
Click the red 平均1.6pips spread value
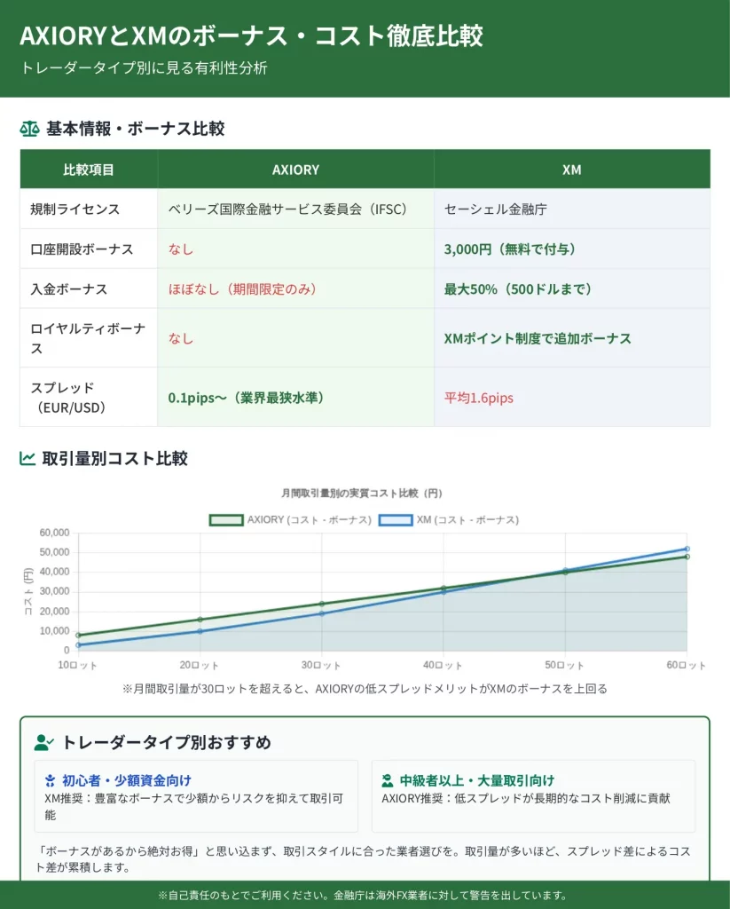click(478, 398)
